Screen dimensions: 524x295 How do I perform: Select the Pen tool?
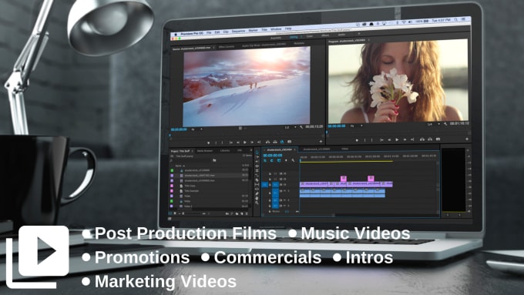coord(257,194)
